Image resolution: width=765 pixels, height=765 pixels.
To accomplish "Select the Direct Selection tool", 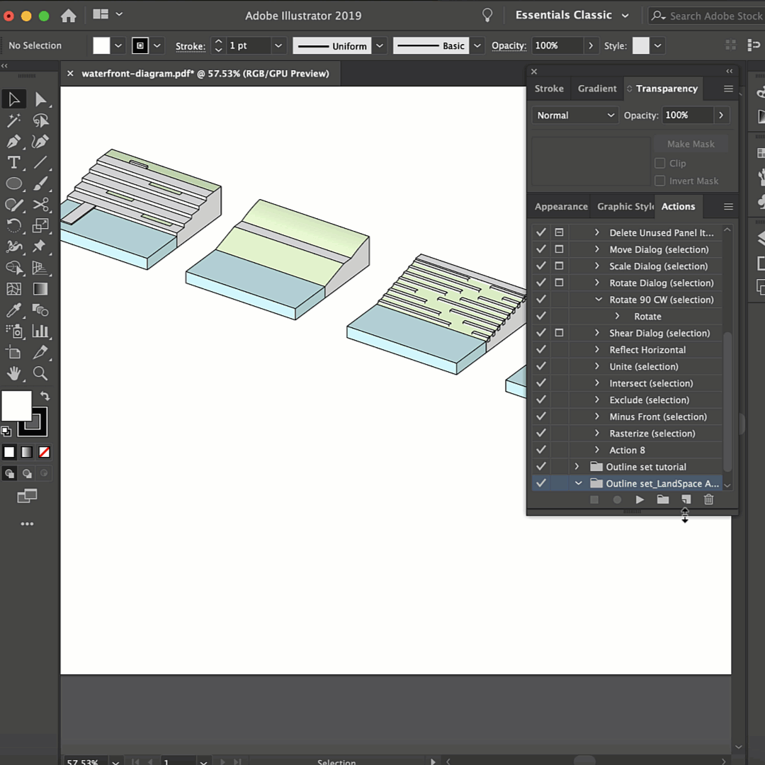I will 40,99.
